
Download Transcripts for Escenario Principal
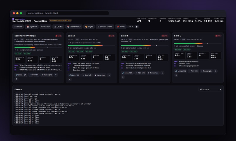click(47, 75)
